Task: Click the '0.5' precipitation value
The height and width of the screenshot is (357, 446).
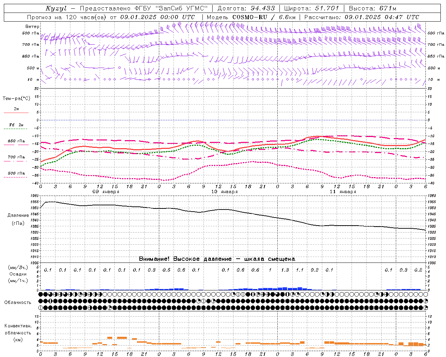Action: (167, 270)
